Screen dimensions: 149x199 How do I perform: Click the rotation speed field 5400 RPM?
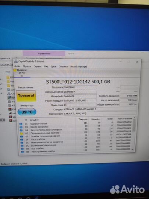129,96
